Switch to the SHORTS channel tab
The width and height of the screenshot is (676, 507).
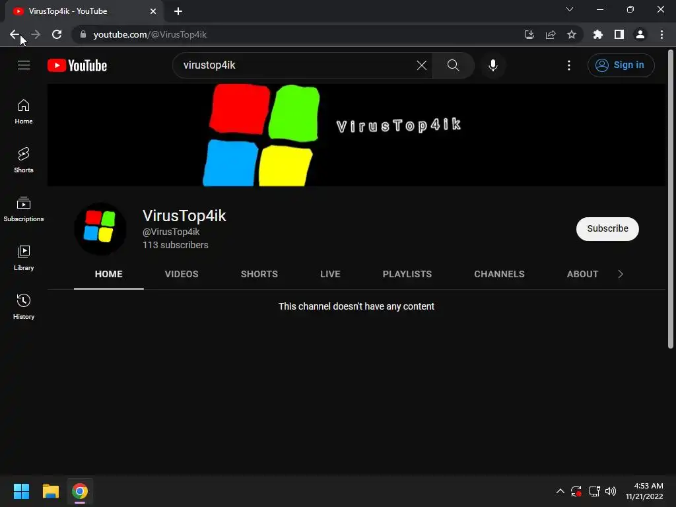259,274
